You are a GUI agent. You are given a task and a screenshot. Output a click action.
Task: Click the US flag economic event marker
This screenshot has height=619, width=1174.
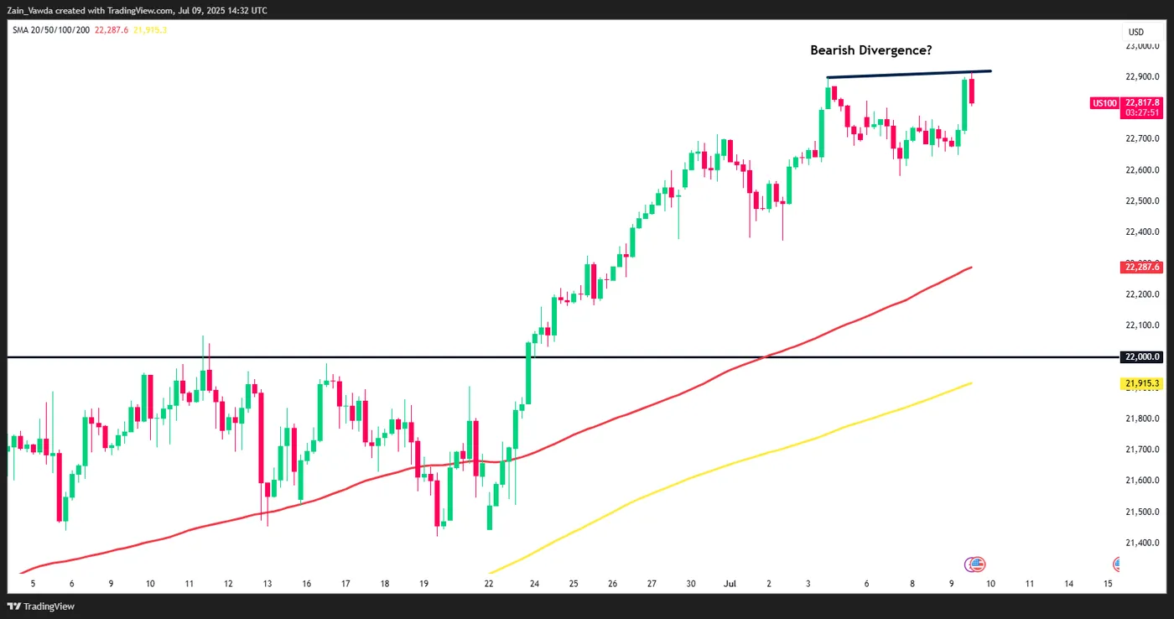[978, 564]
